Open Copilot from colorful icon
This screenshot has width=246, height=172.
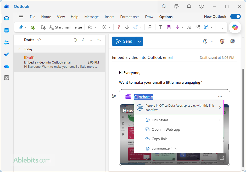pyautogui.click(x=235, y=27)
